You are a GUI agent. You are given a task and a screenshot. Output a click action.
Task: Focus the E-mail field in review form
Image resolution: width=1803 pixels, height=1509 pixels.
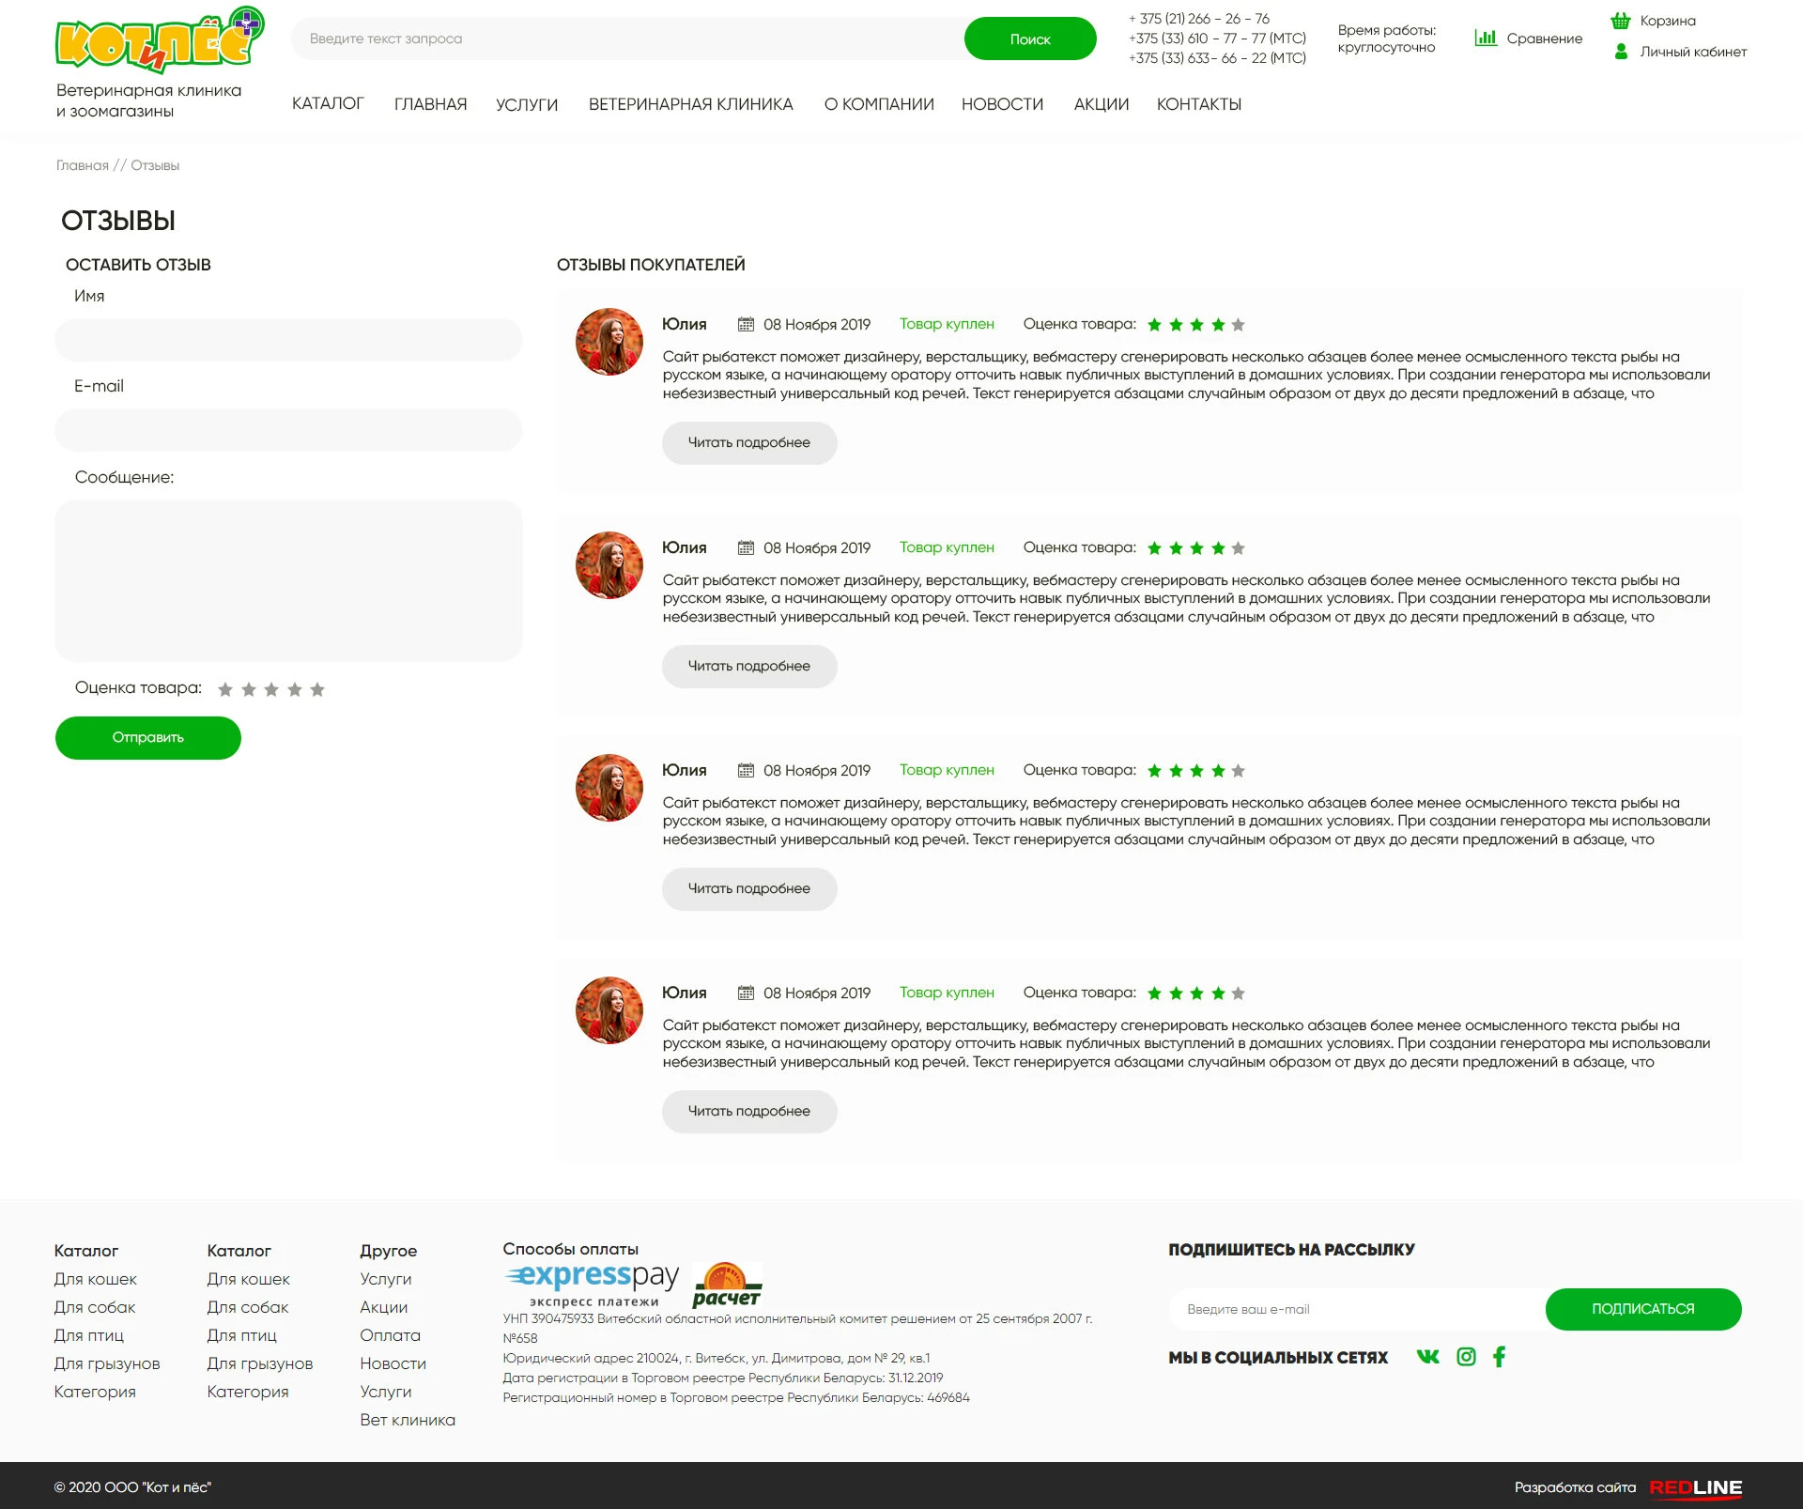(288, 430)
